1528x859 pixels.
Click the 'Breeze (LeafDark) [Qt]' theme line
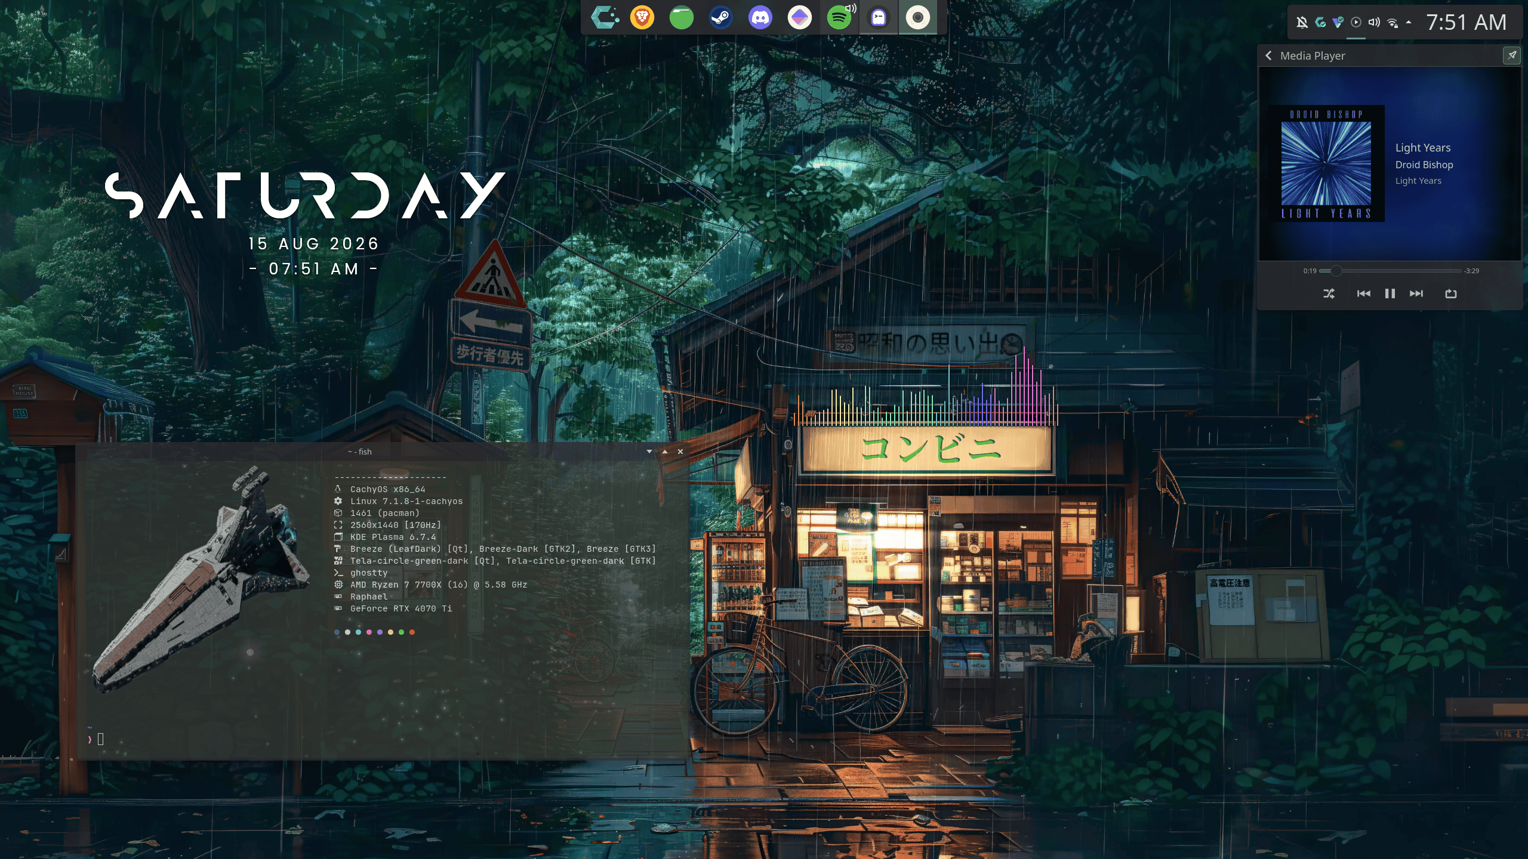coord(503,549)
